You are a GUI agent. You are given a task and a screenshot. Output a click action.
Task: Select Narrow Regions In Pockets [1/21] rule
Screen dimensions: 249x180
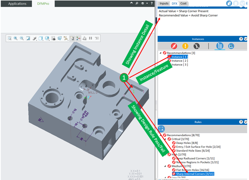pos(197,162)
